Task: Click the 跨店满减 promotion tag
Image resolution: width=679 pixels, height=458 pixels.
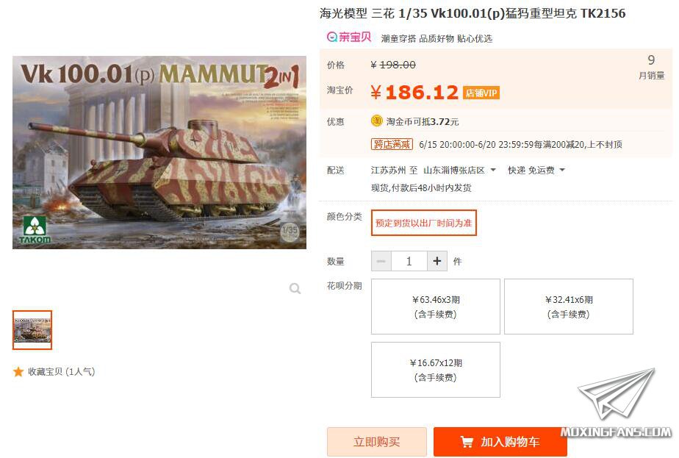Action: [x=392, y=144]
